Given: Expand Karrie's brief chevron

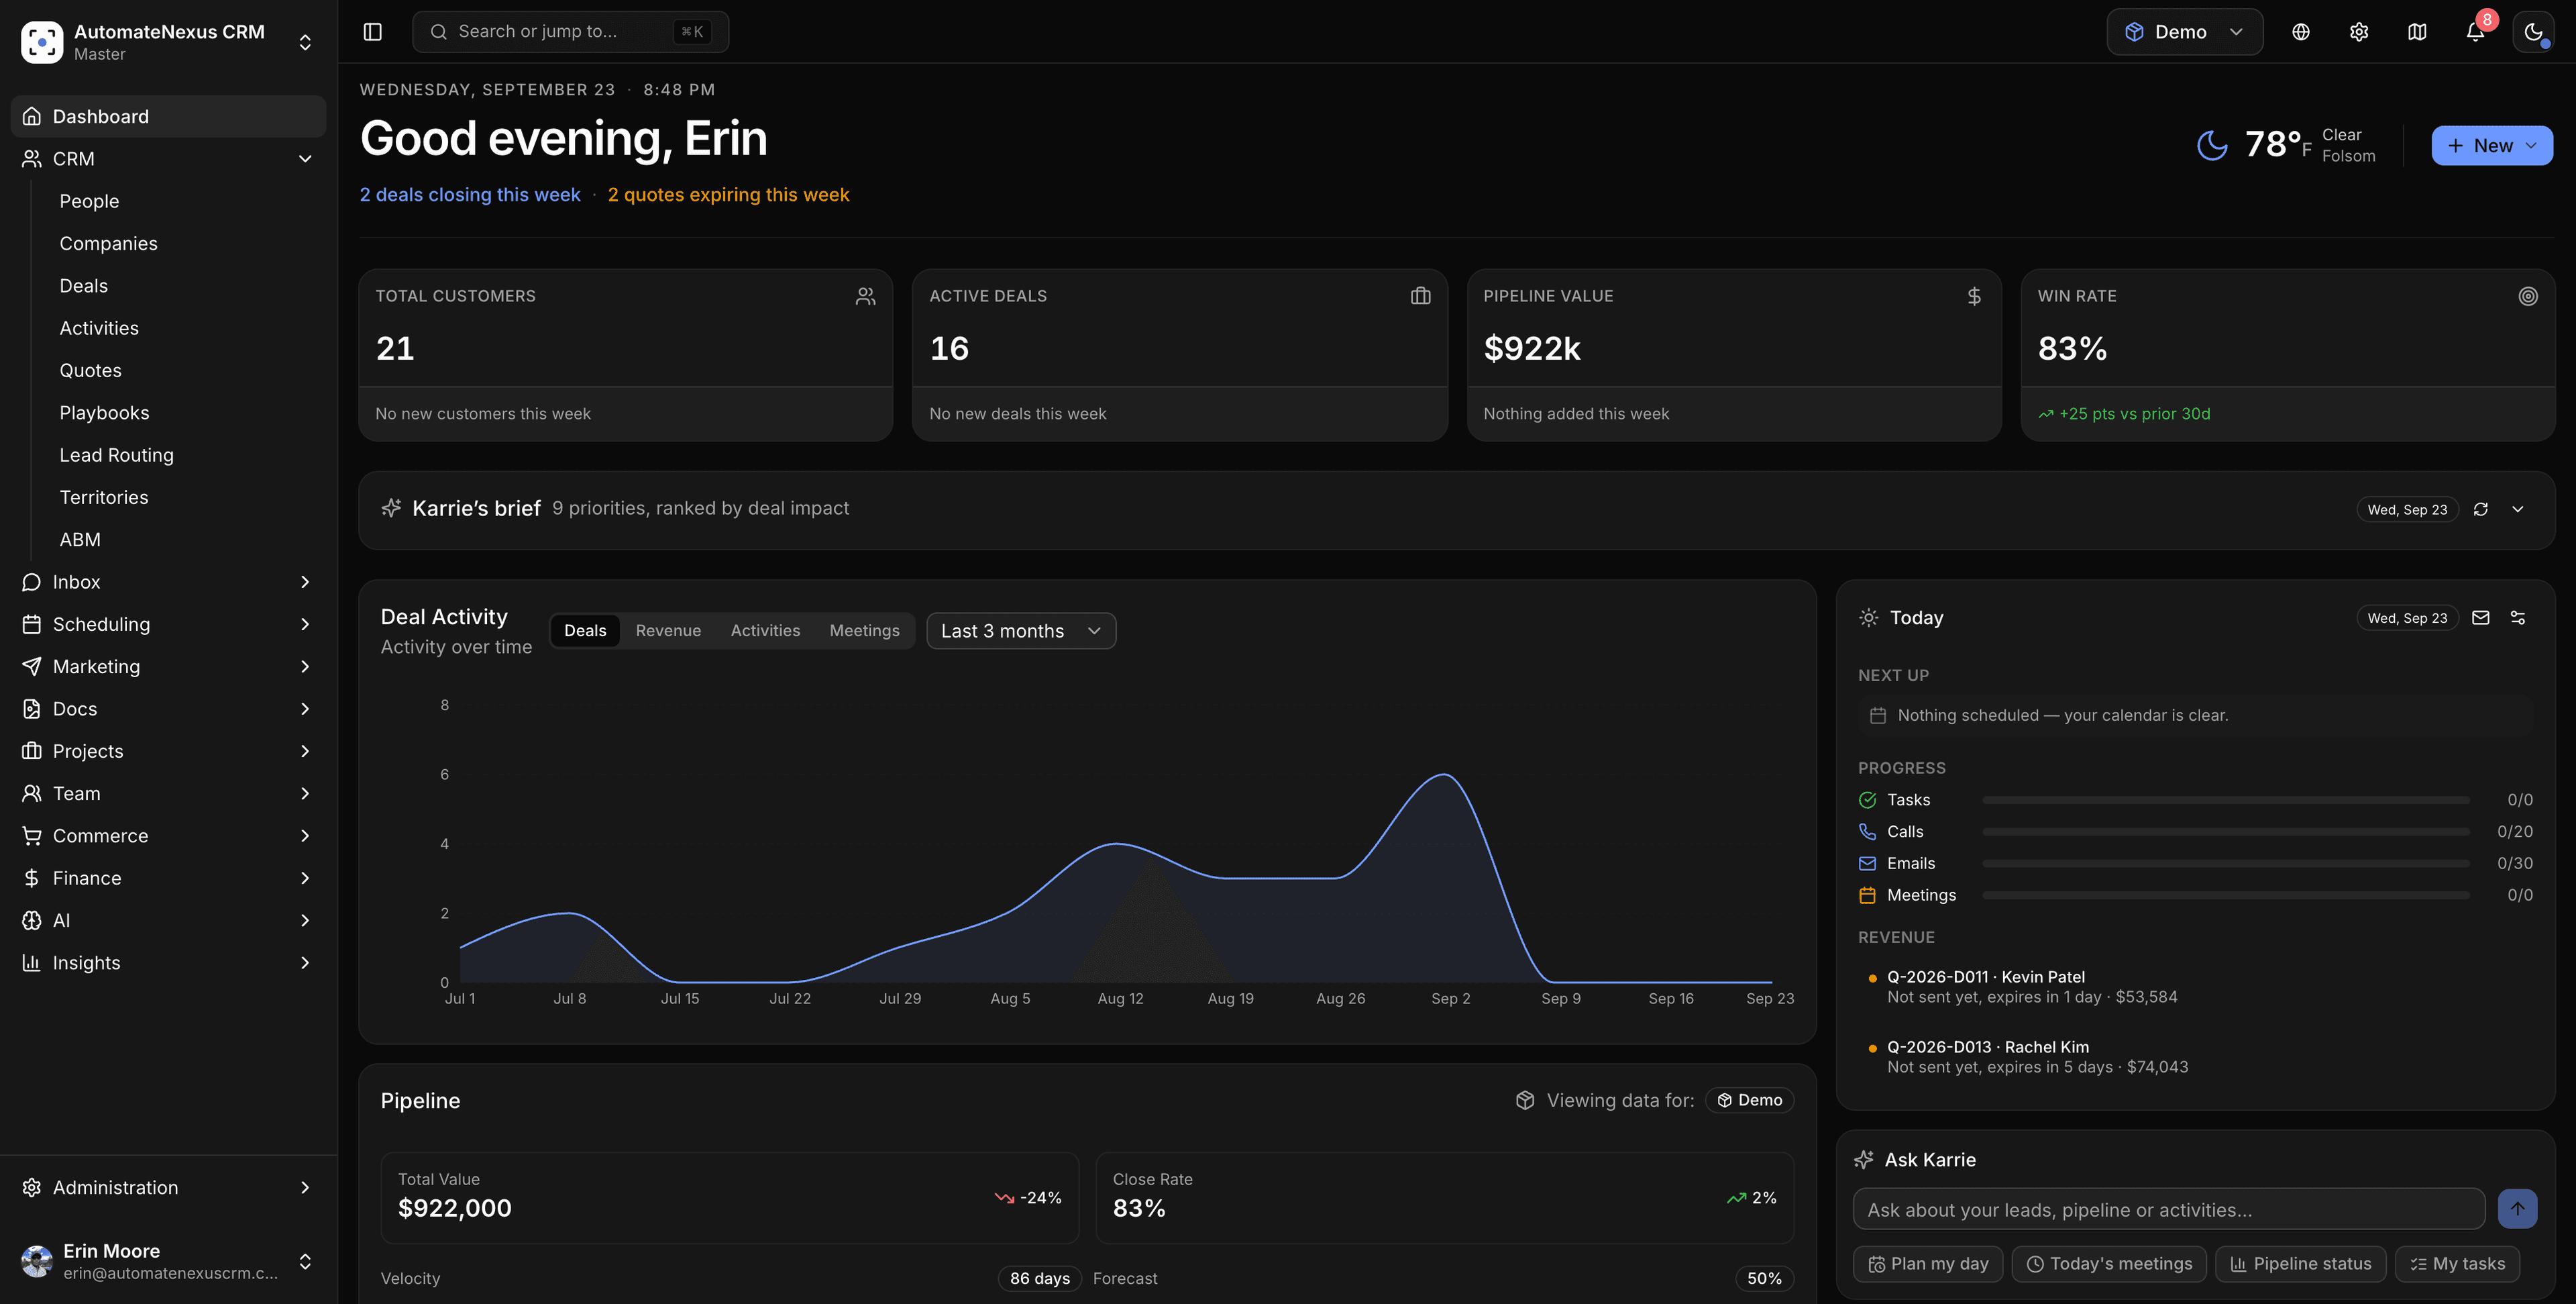Looking at the screenshot, I should (x=2518, y=509).
